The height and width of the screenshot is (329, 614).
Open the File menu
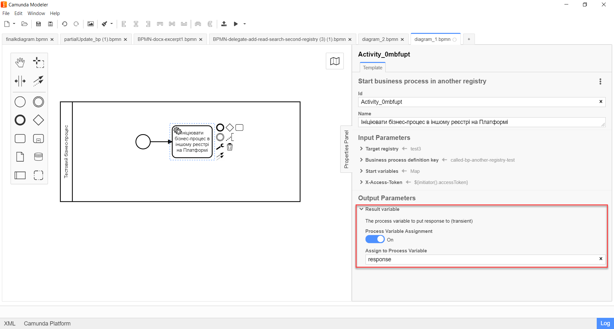coord(6,13)
